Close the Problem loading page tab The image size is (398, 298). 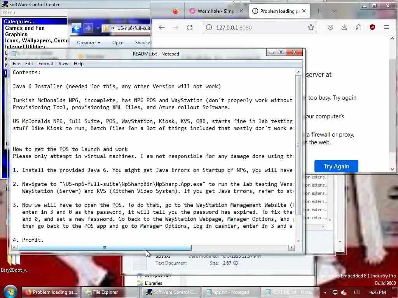304,11
